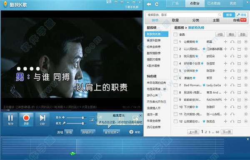Add song 10 with plus icon

click(225, 107)
